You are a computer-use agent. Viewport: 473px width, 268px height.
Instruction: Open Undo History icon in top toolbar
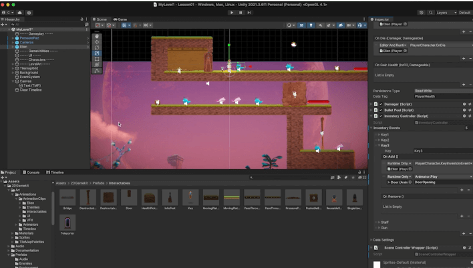(x=422, y=13)
